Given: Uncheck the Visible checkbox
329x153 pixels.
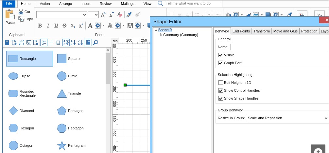Looking at the screenshot, I should (x=221, y=55).
